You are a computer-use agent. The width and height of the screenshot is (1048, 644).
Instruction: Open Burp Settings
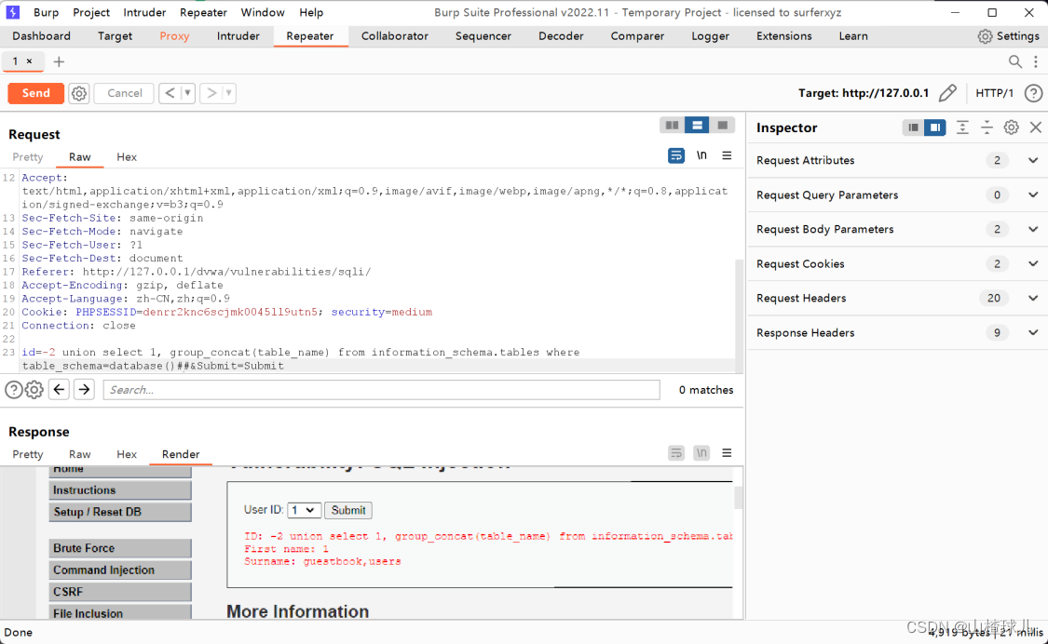(1009, 36)
